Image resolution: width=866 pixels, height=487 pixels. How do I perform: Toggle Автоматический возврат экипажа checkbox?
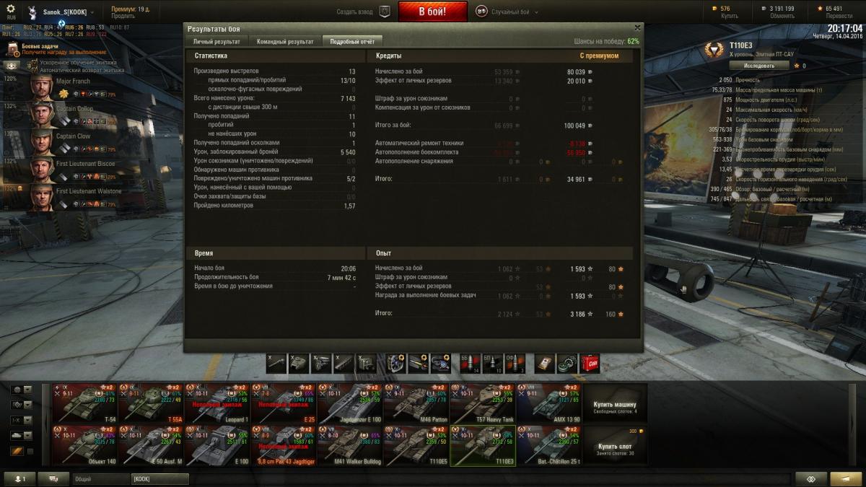click(x=34, y=70)
